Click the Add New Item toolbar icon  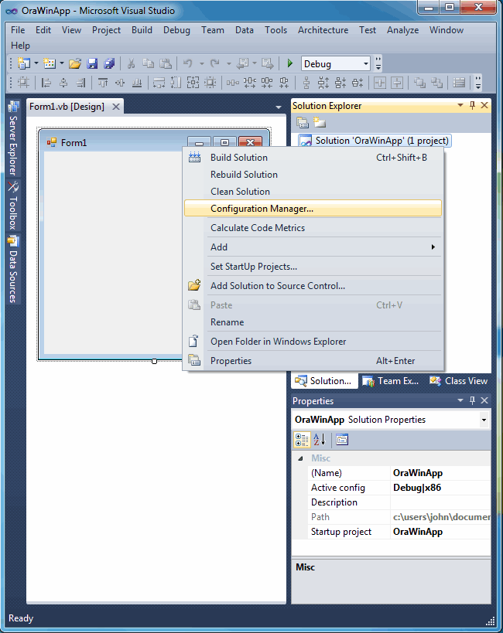tap(50, 63)
